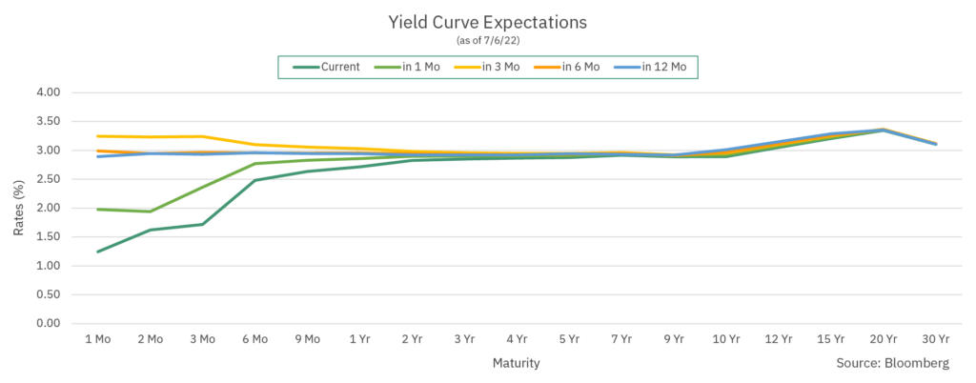Click the 4.00 rate axis label
Viewport: 976px width, 383px height.
coord(47,92)
